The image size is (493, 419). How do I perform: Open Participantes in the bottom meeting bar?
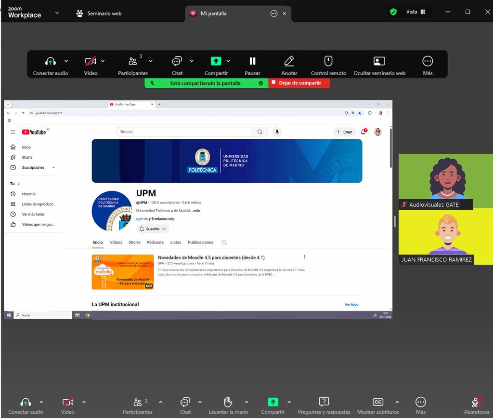tap(137, 406)
